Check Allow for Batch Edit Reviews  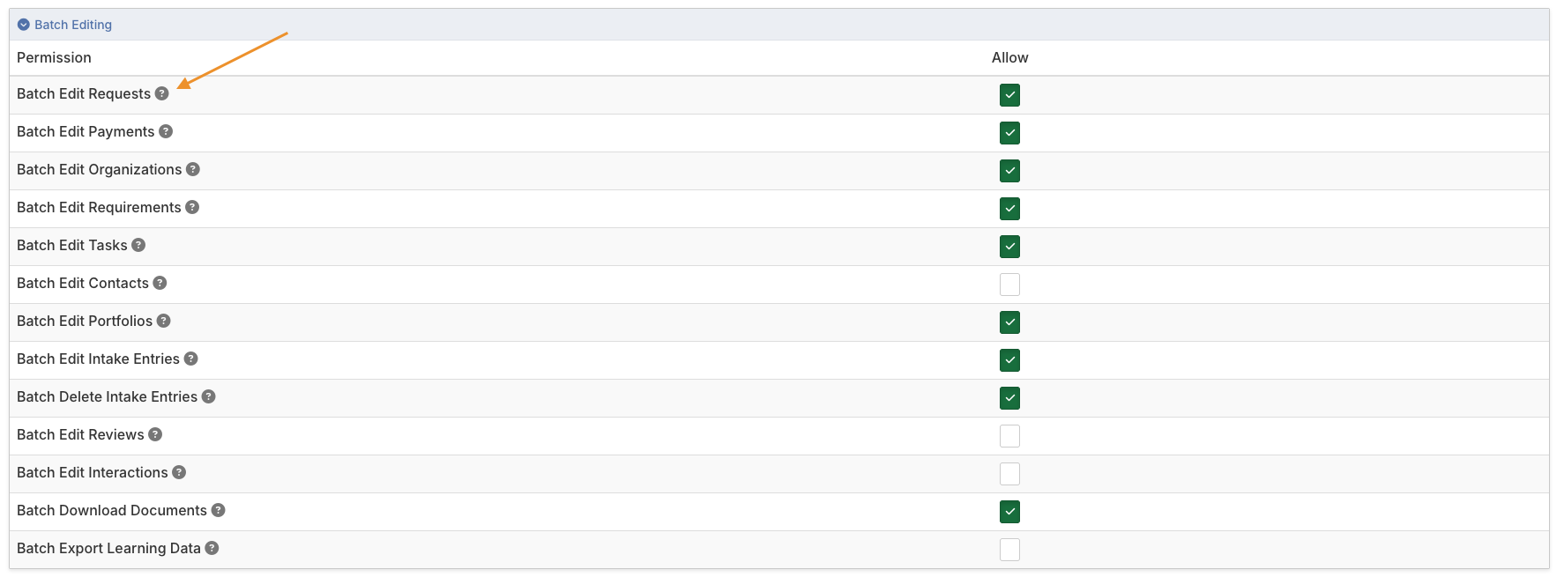[1009, 436]
